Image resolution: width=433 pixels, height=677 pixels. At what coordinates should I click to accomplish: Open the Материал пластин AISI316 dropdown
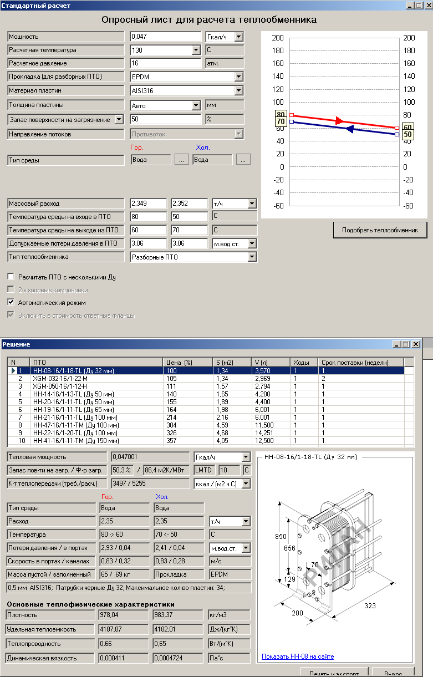coord(238,90)
